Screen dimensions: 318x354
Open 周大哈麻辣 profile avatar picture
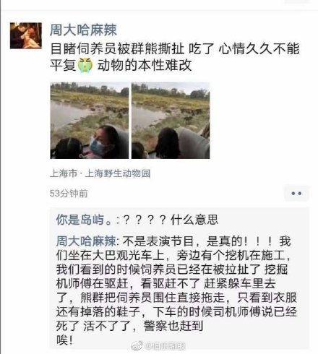(26, 35)
